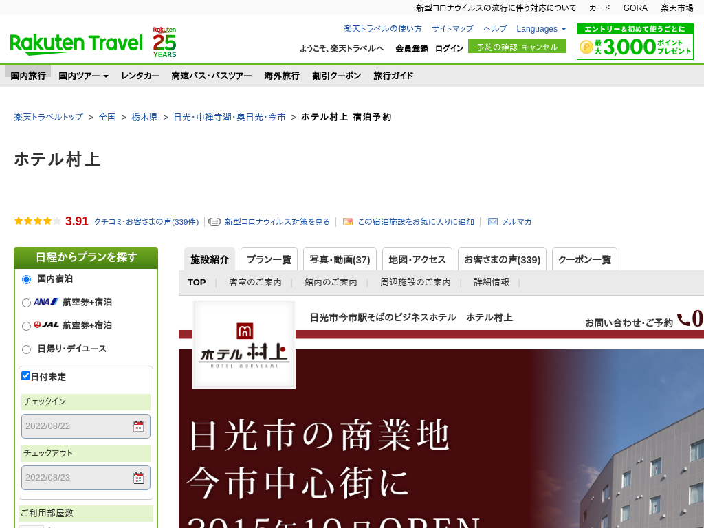The image size is (704, 528).
Task: Open the GORA link
Action: click(635, 8)
